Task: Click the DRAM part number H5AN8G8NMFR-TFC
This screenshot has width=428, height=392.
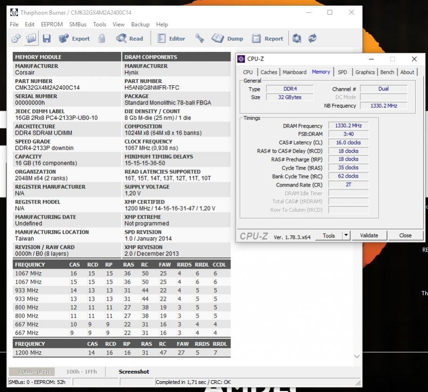Action: click(152, 88)
